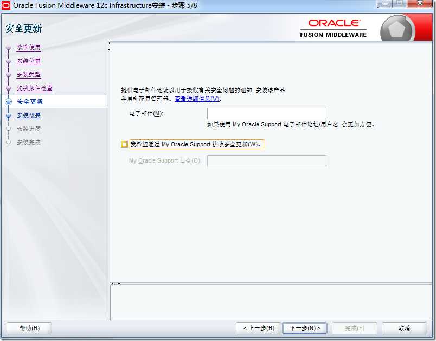The width and height of the screenshot is (436, 341).
Task: Click the 帮助(H) button
Action: (29, 328)
